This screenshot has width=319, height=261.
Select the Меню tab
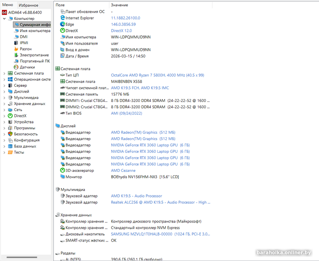8,5
